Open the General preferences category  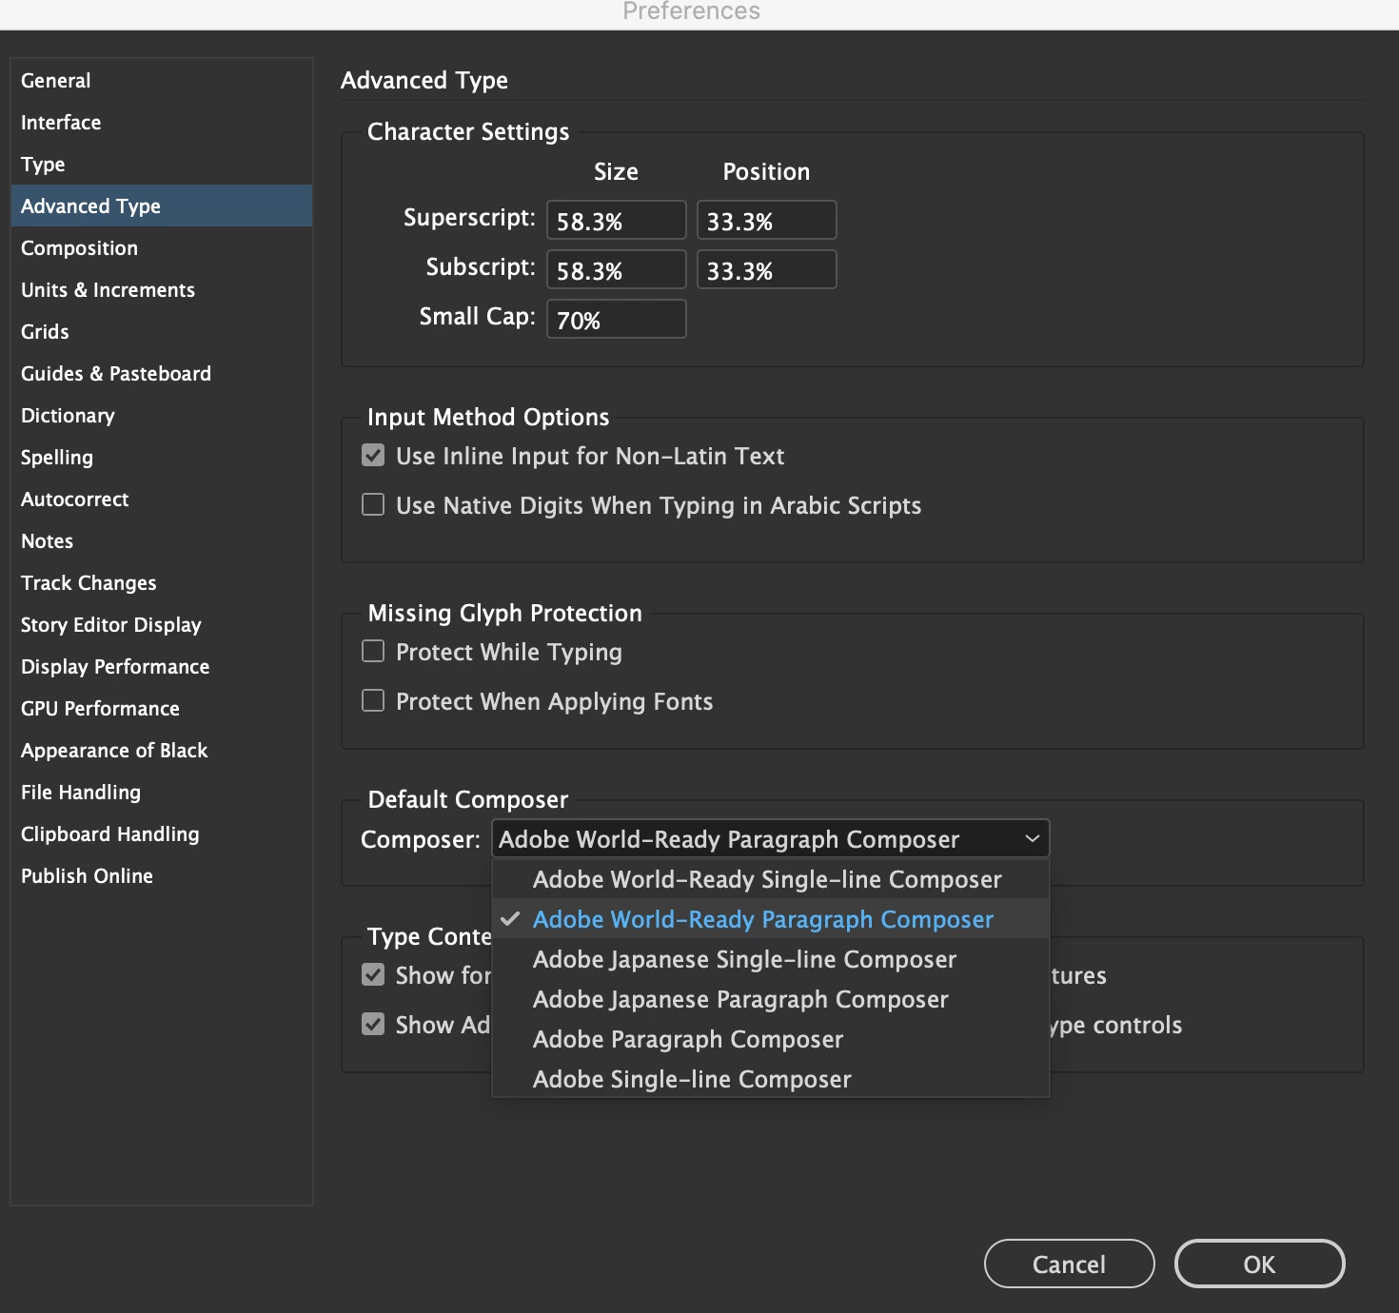click(x=162, y=81)
